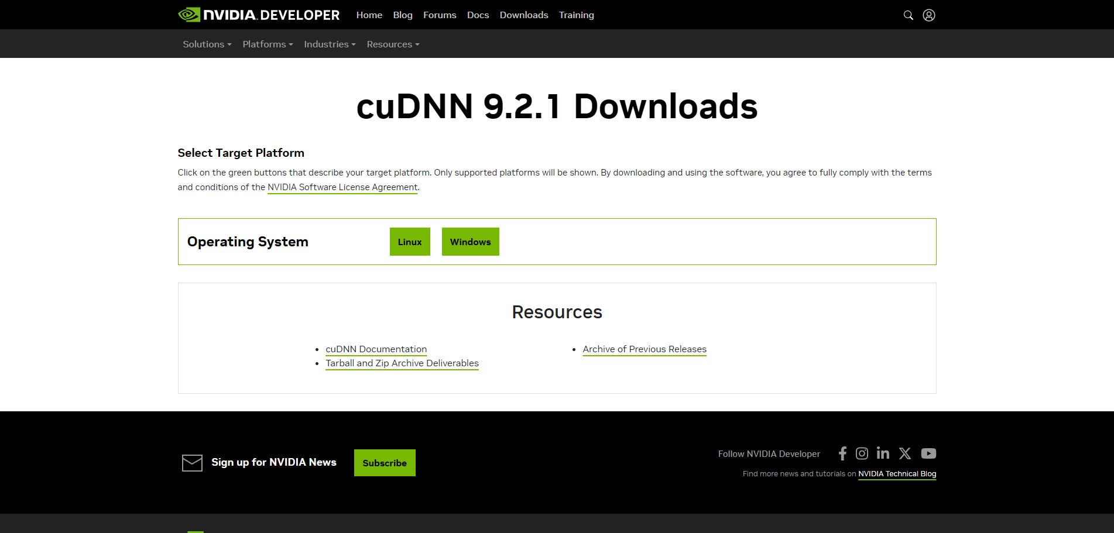Select Linux as operating system
Viewport: 1114px width, 533px height.
410,242
